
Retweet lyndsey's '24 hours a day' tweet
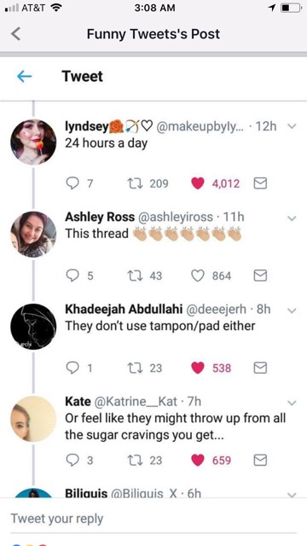[x=132, y=183]
